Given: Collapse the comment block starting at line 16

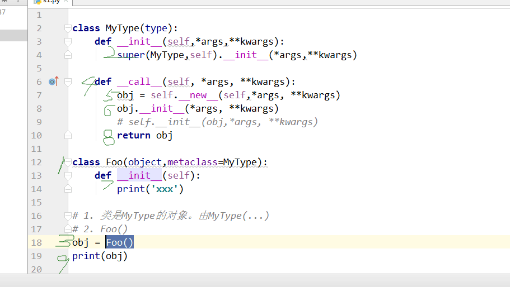Looking at the screenshot, I should click(x=68, y=216).
